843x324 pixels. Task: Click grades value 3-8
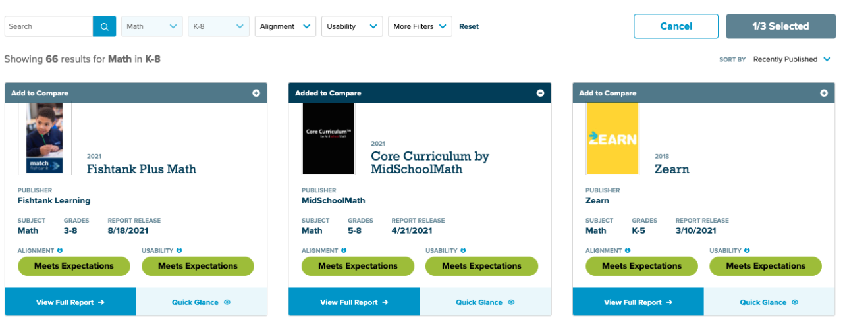[x=70, y=230]
